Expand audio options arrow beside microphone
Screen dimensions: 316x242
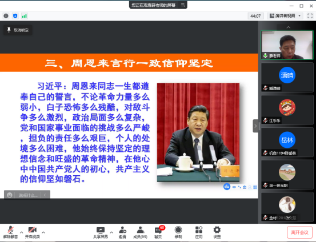21,232
